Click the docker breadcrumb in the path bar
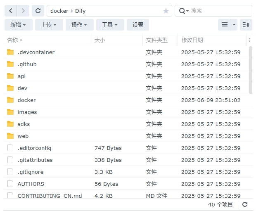The height and width of the screenshot is (211, 256). pos(59,11)
